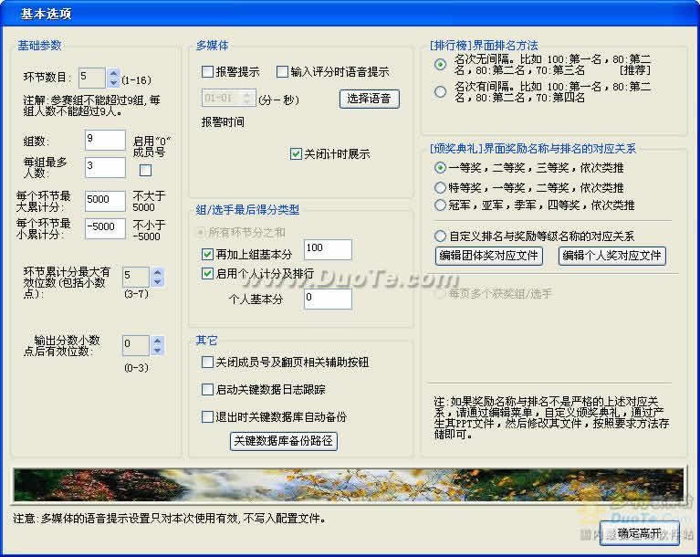Image resolution: width=700 pixels, height=557 pixels.
Task: Click 编辑团体奖对应文件 button
Action: (489, 256)
